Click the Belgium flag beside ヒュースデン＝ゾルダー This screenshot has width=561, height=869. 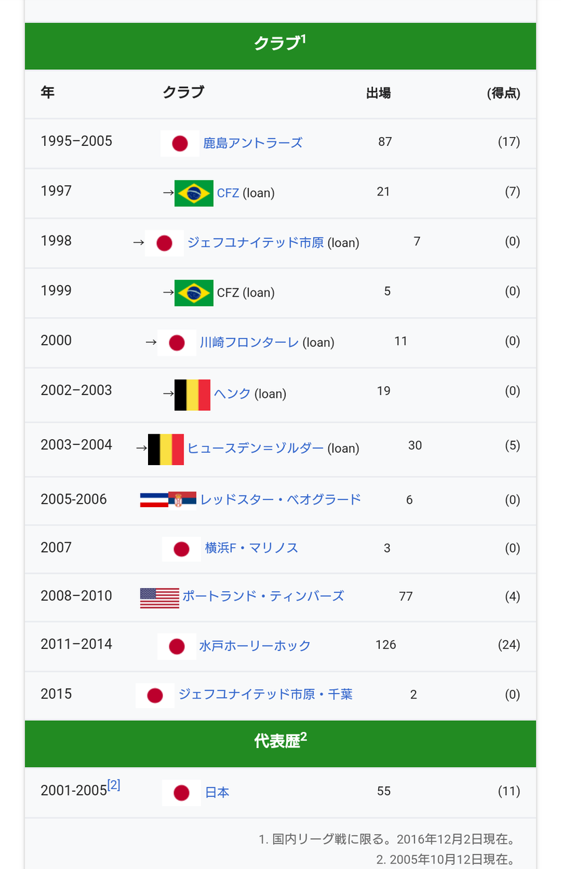[x=166, y=449]
